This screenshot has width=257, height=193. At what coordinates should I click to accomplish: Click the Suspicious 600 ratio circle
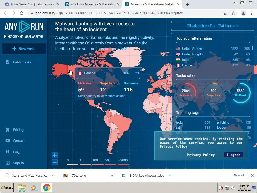(x=213, y=93)
